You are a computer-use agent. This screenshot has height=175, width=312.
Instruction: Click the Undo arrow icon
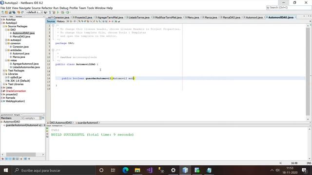(19, 12)
